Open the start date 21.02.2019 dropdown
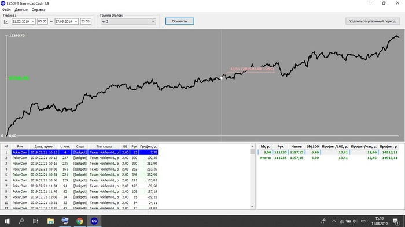405x227 pixels. (x=33, y=21)
